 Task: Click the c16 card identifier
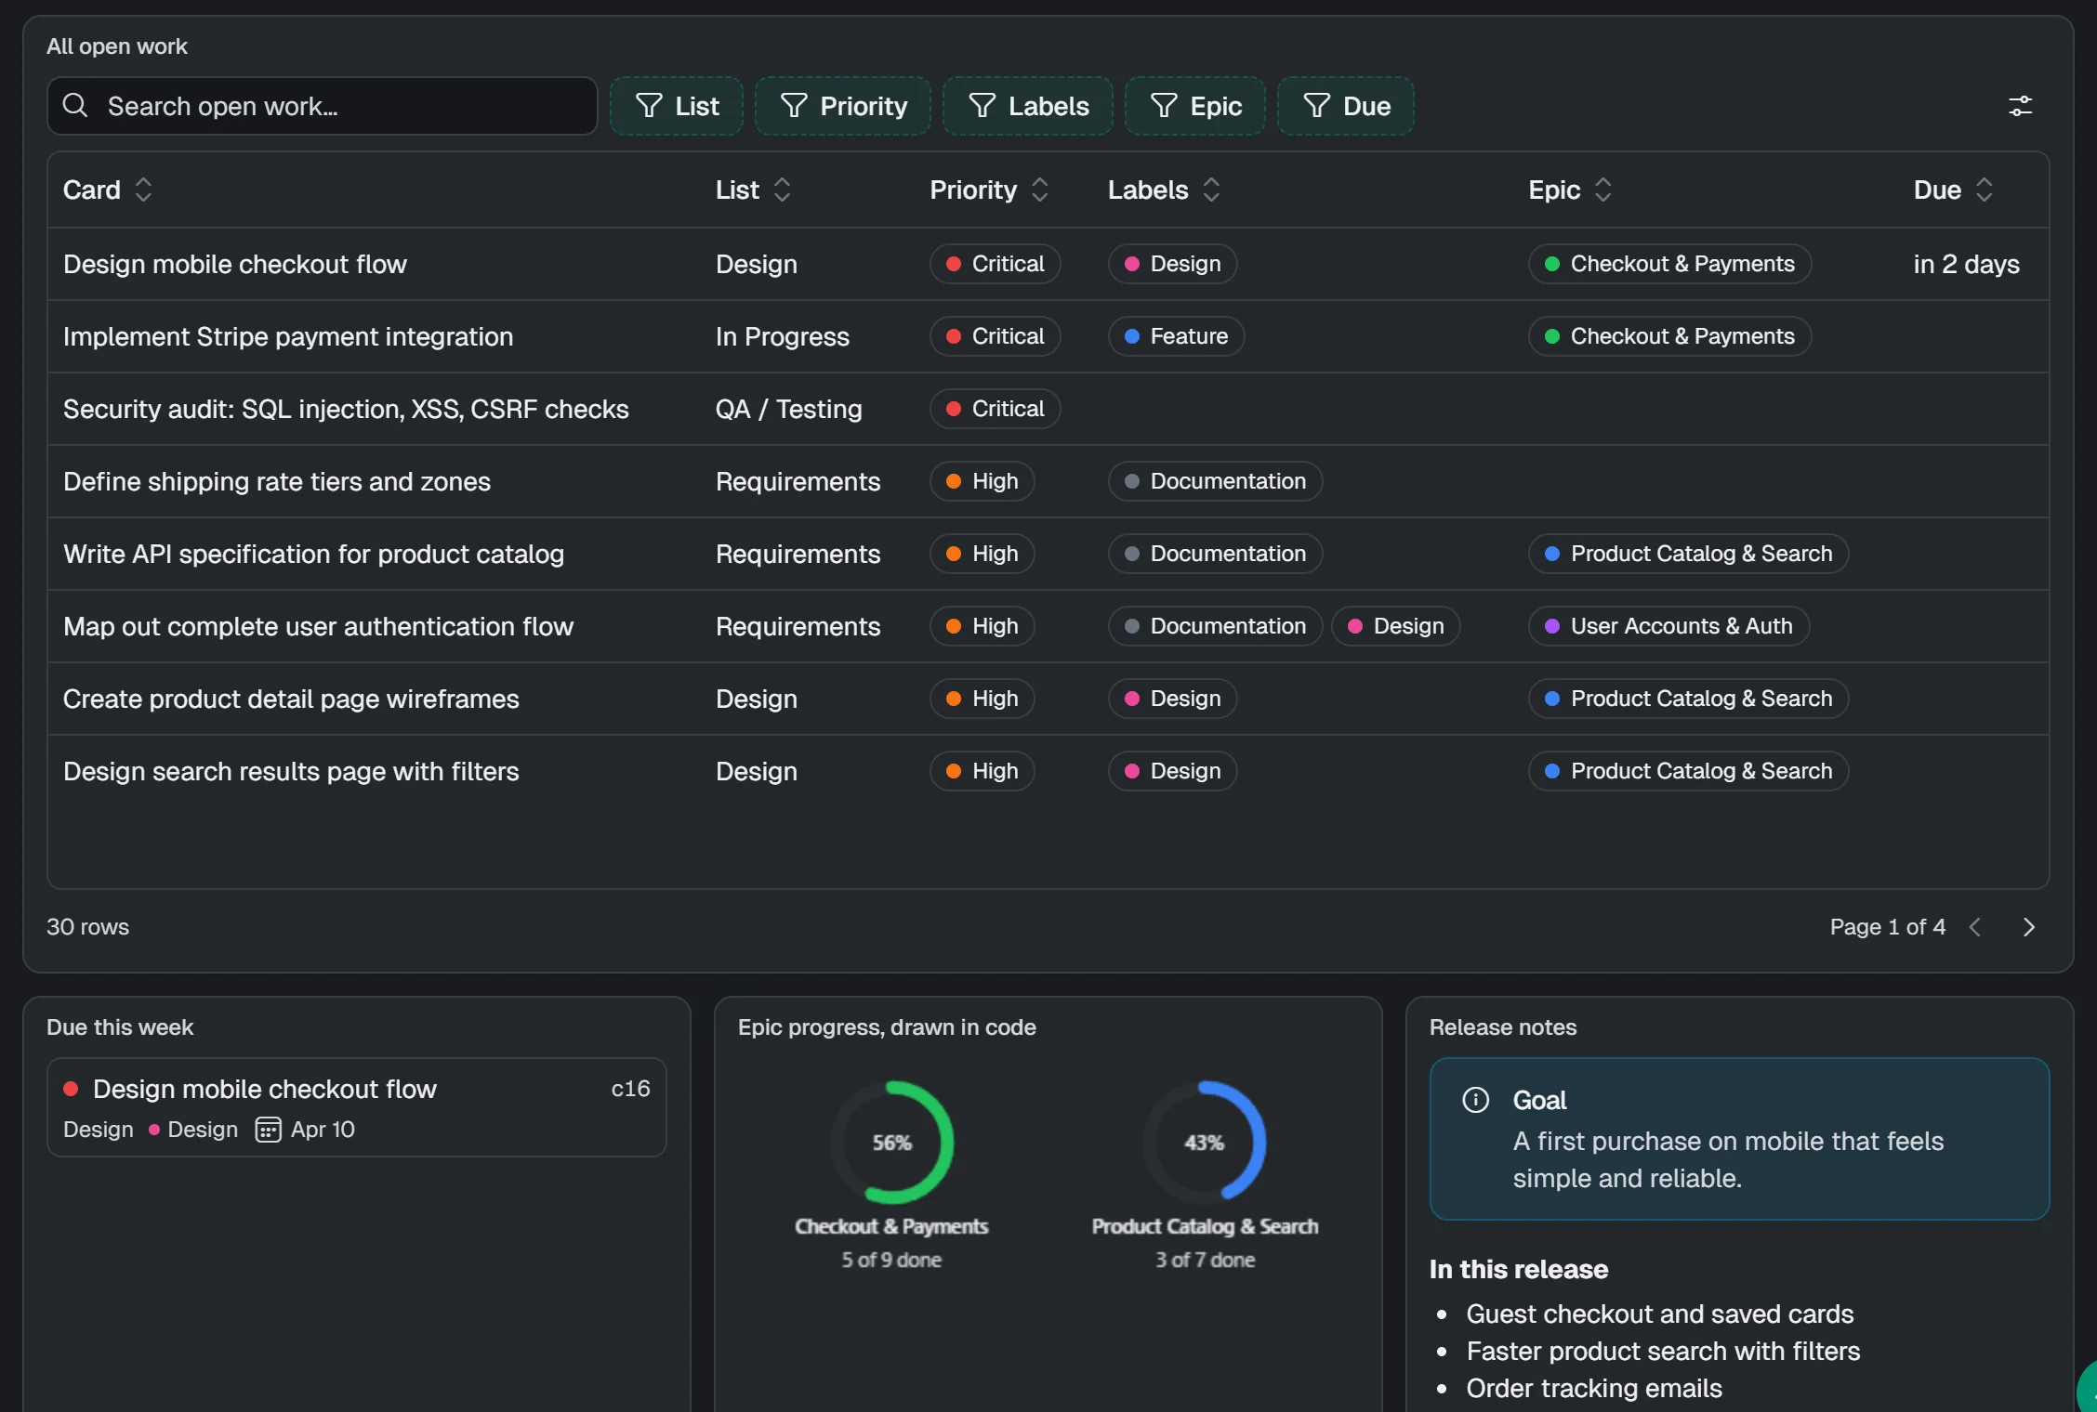(x=630, y=1089)
